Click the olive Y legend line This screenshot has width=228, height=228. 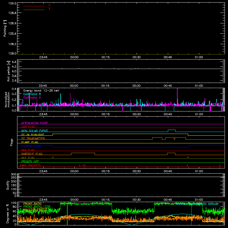click(34, 10)
